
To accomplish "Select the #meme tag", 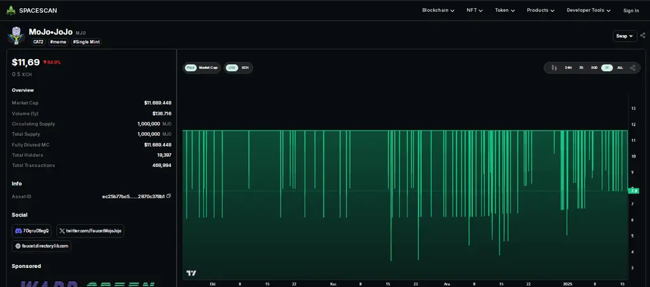I will click(58, 42).
